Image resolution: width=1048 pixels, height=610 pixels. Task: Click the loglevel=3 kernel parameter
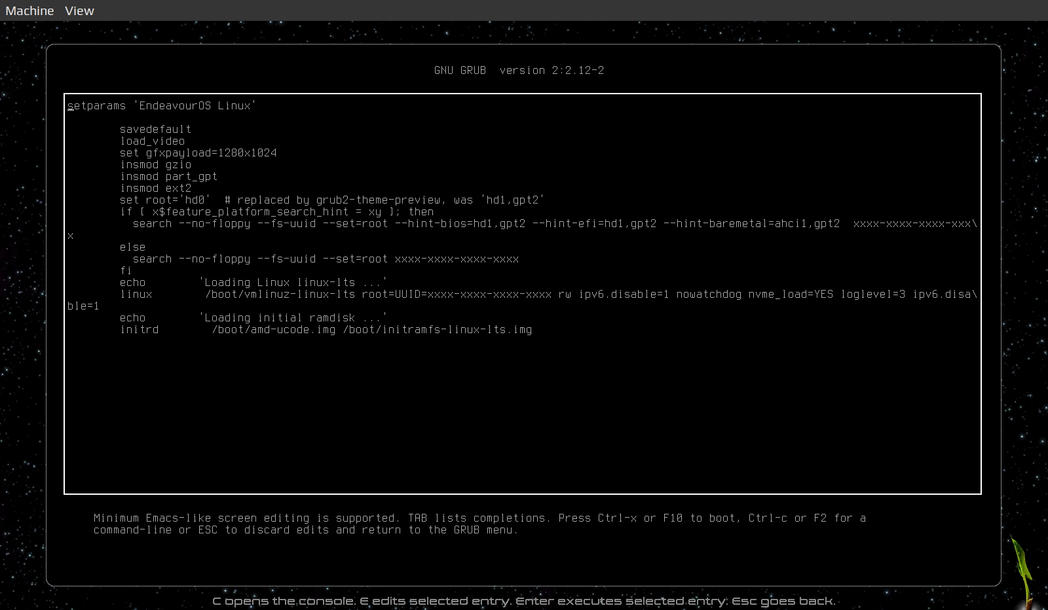click(x=873, y=294)
